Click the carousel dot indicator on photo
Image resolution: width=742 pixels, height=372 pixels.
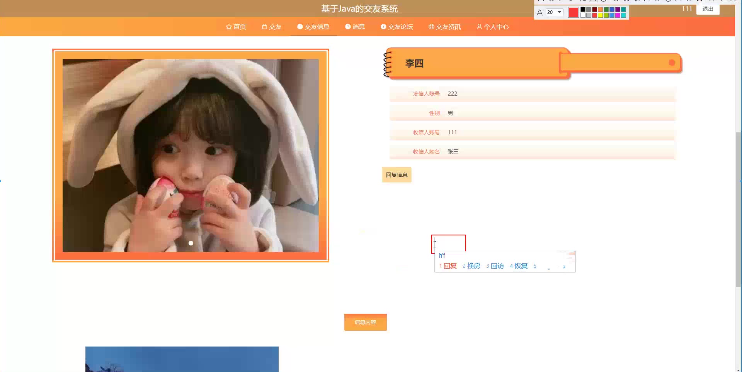click(191, 243)
